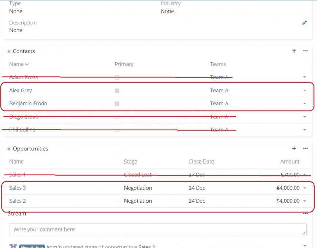The height and width of the screenshot is (248, 317).
Task: Expand row actions for Alex Grey
Action: point(304,91)
